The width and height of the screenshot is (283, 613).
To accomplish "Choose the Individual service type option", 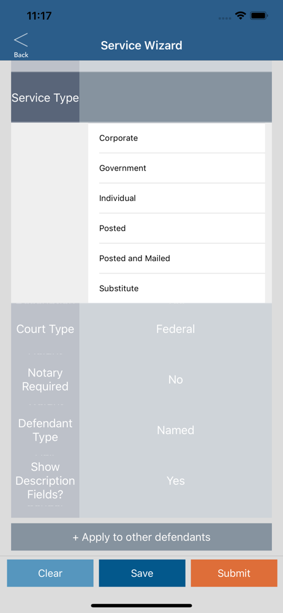I will tap(176, 198).
